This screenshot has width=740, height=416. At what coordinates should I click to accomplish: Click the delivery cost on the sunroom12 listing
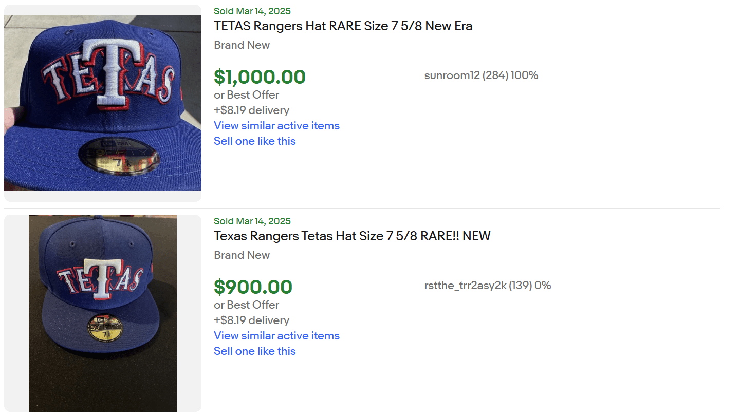point(251,110)
